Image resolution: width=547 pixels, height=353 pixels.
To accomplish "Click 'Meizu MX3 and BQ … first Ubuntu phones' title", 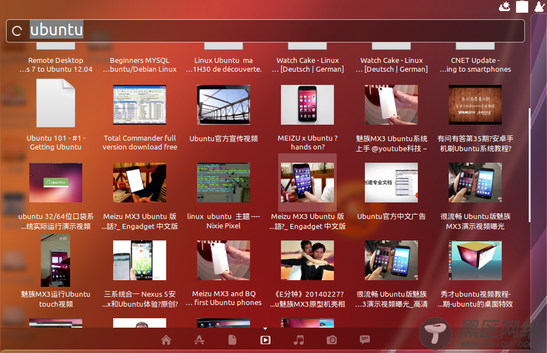I will coord(224,298).
